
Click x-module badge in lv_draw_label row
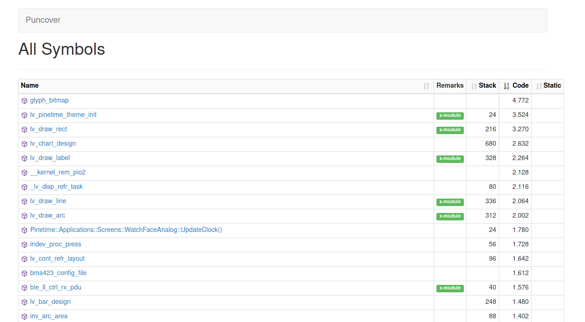(x=450, y=159)
